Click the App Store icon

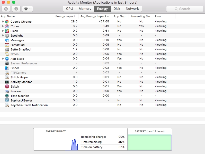coord(7,59)
